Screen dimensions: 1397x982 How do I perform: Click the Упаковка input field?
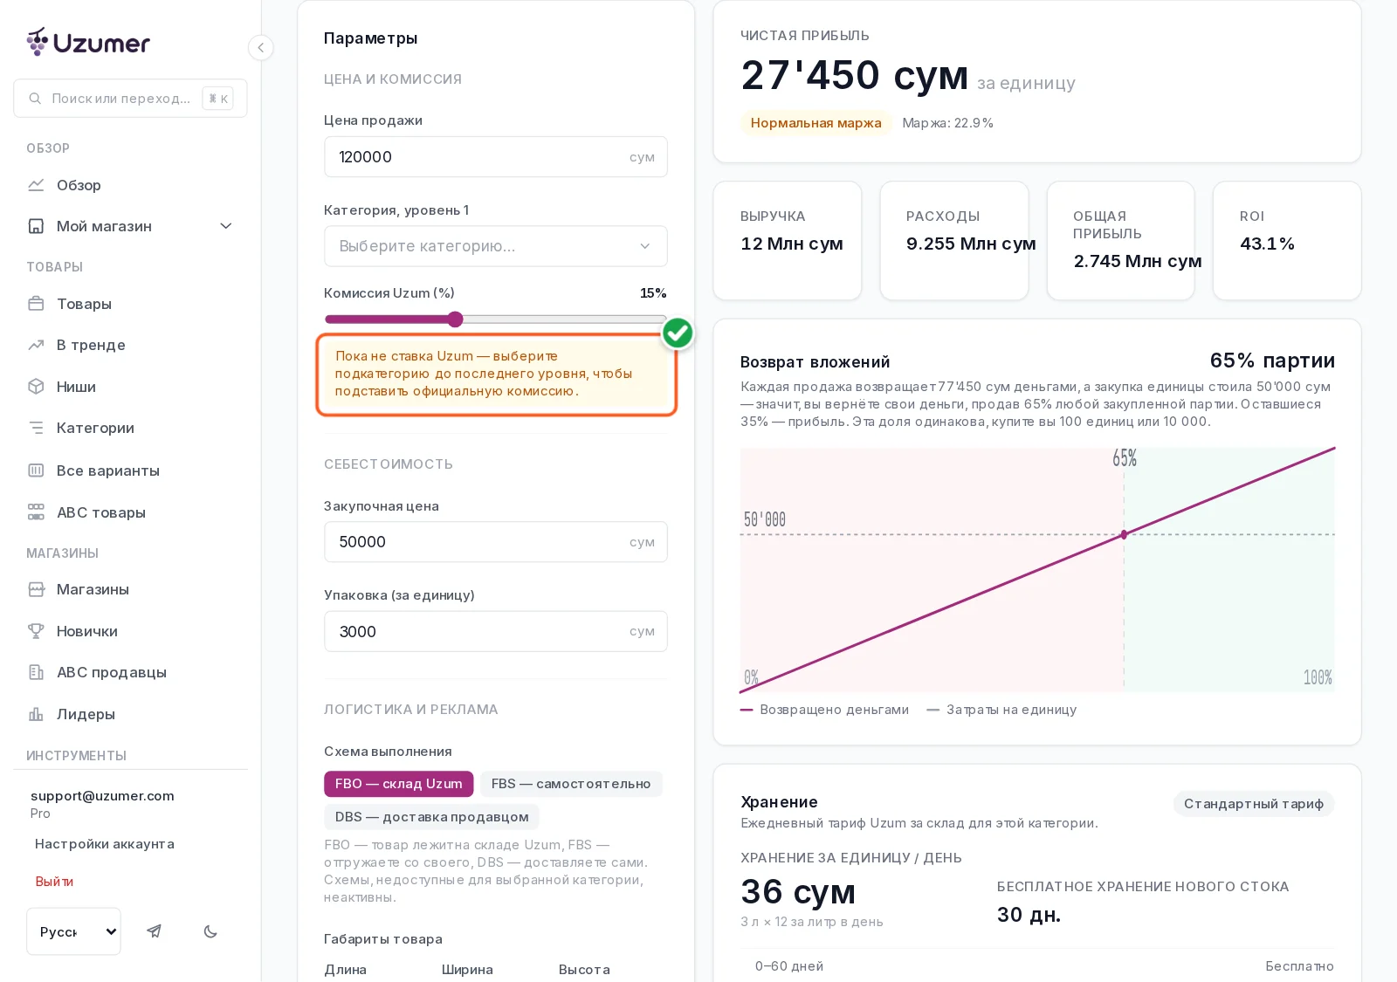[x=496, y=631]
